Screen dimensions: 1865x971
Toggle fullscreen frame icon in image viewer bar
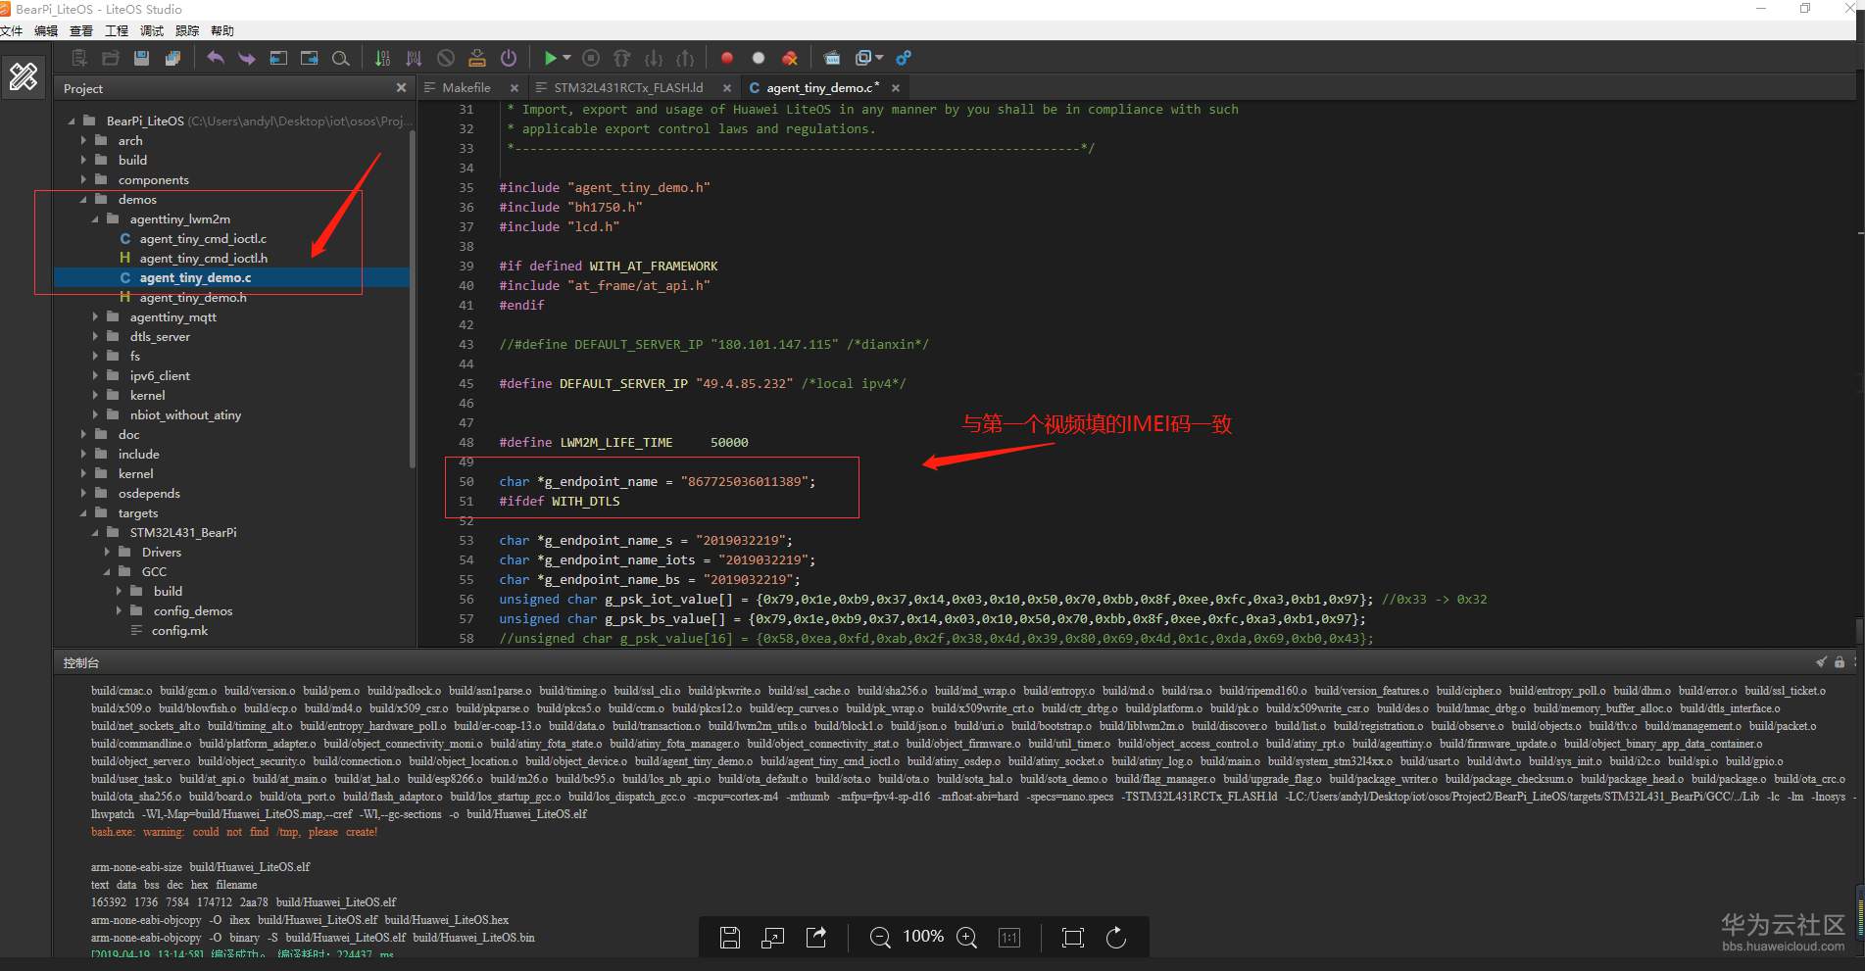[1072, 938]
